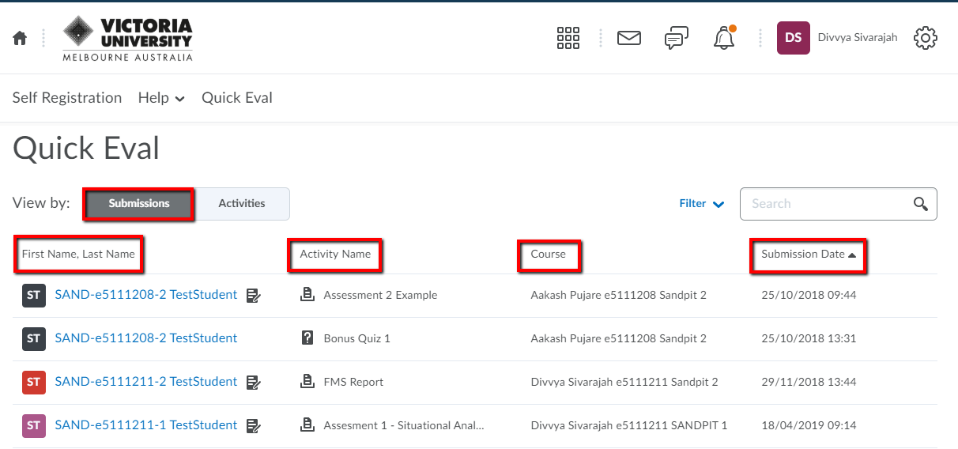Screen dimensions: 958x449
Task: Open the course selector grid icon
Action: coord(568,38)
